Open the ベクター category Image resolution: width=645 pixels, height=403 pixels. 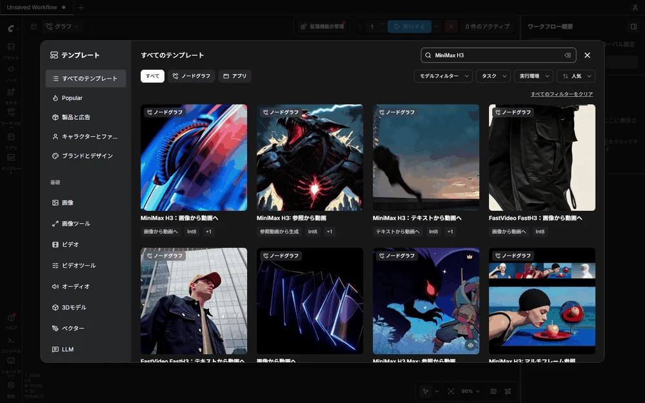[x=86, y=329]
